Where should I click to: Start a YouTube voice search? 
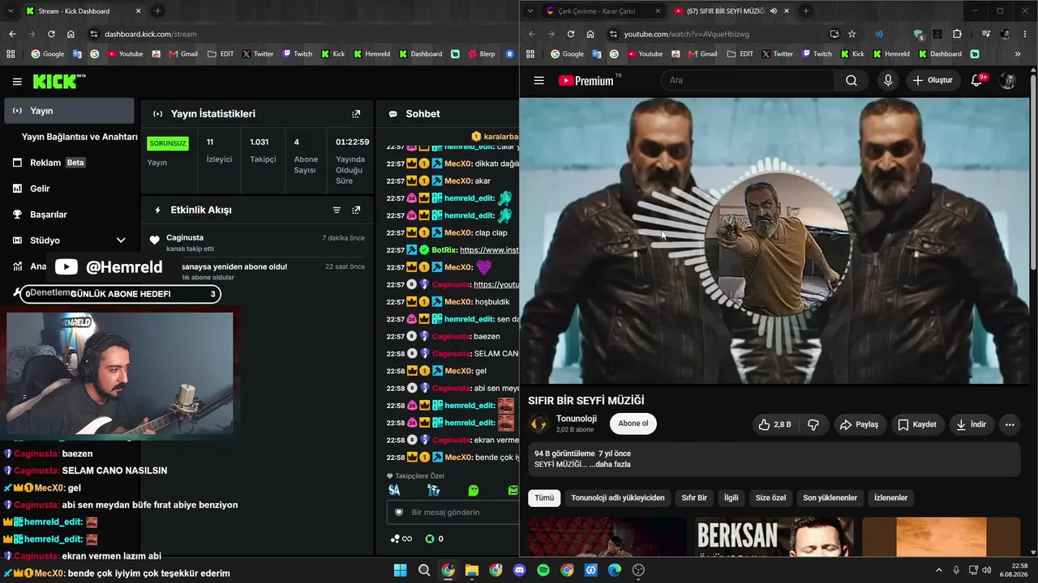tap(888, 80)
